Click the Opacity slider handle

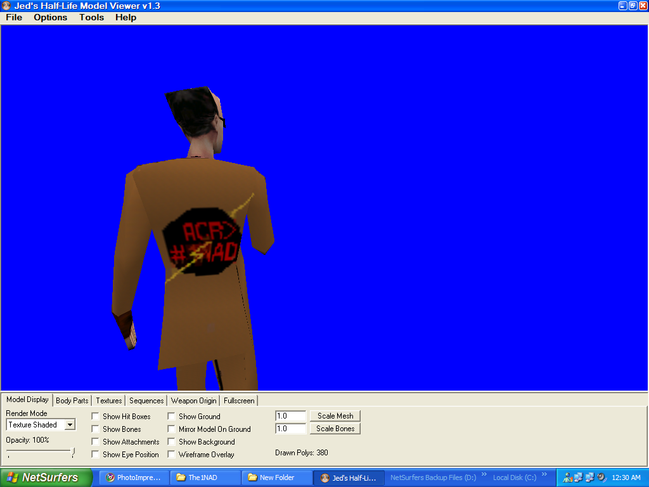(73, 453)
